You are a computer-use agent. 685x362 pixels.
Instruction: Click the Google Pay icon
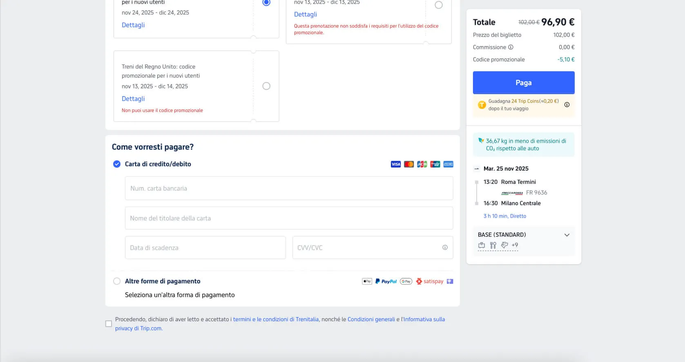[x=406, y=281]
